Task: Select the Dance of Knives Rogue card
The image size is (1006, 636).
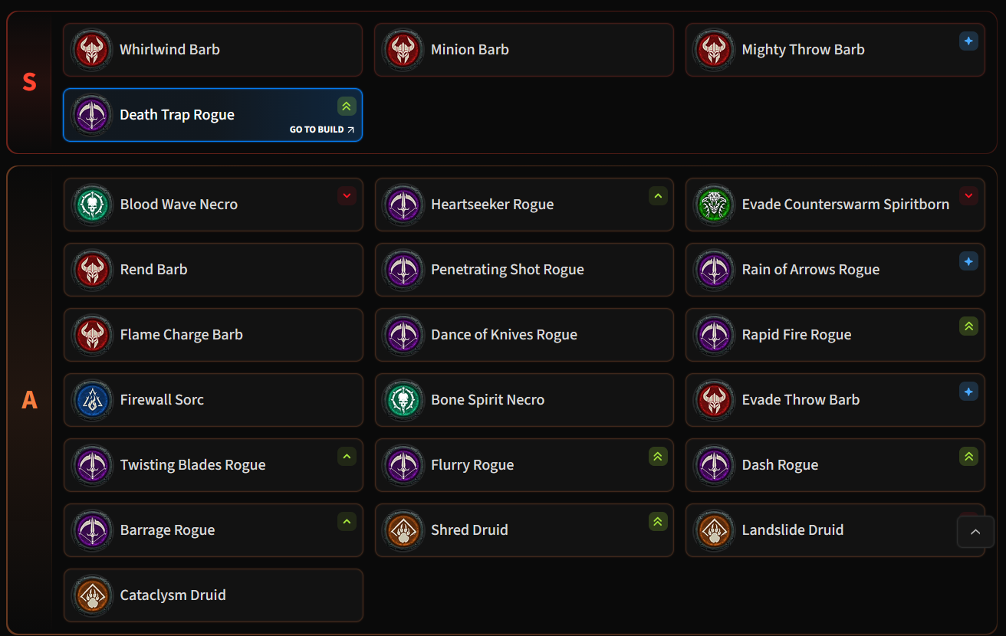Action: coord(524,335)
